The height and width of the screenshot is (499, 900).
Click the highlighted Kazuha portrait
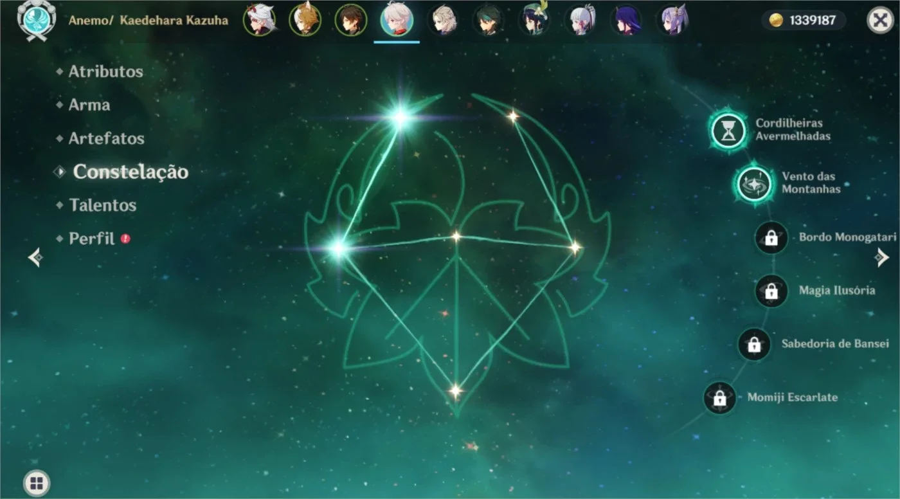pos(397,19)
